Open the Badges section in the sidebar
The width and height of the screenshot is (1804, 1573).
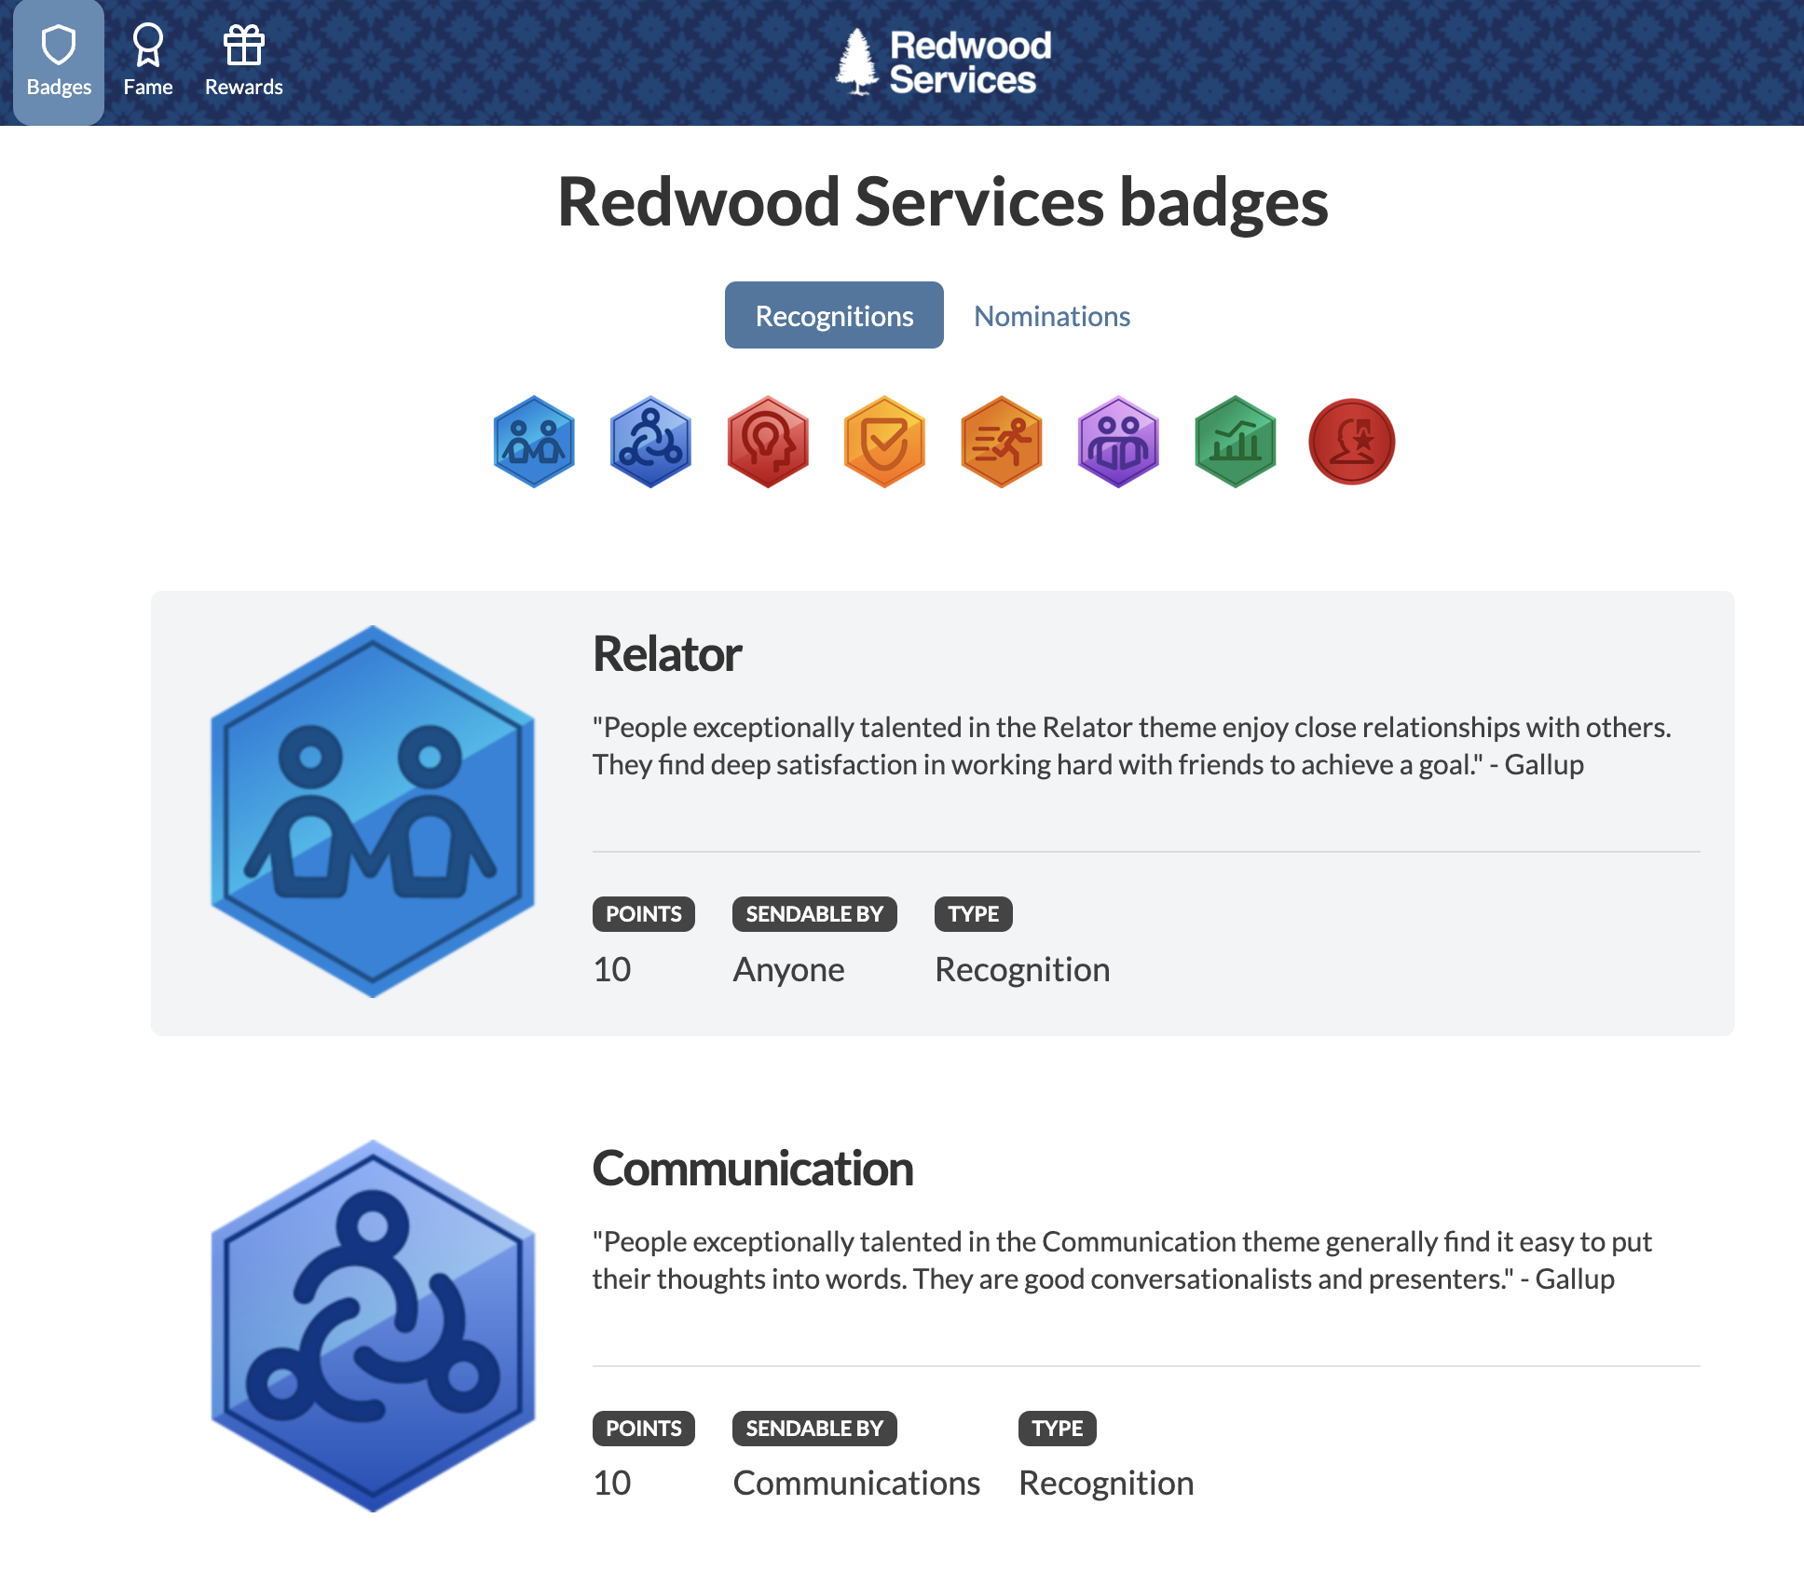(x=59, y=62)
